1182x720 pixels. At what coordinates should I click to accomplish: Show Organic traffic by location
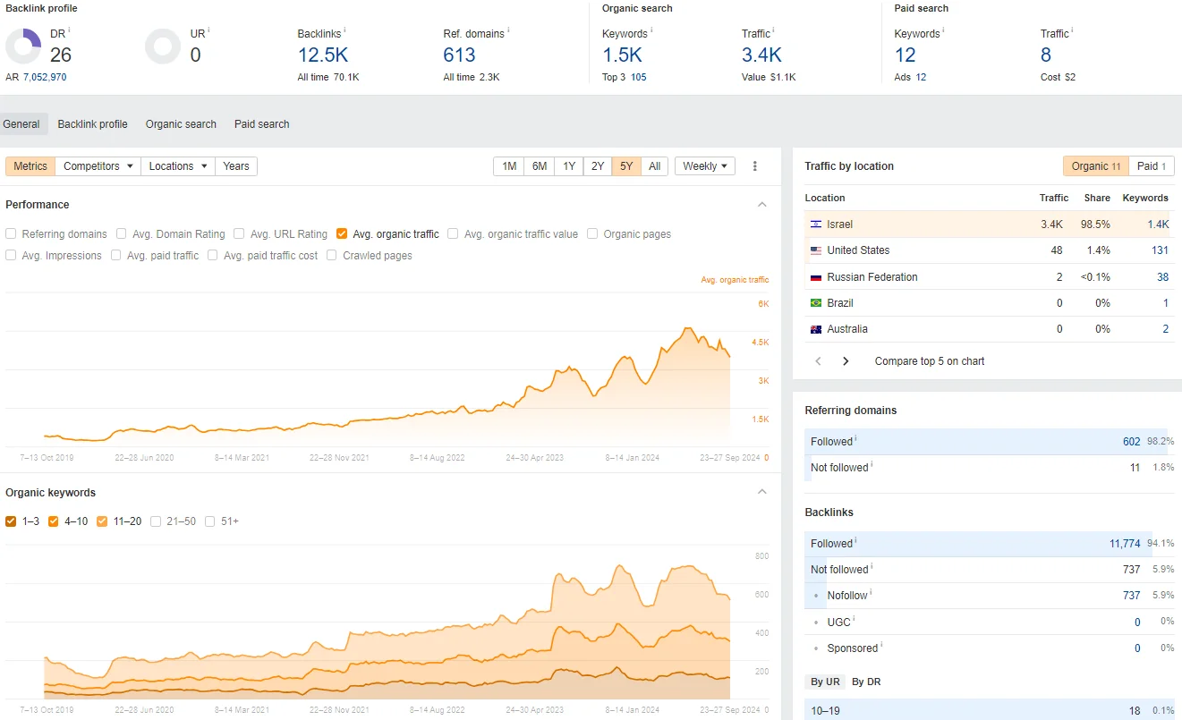[x=1096, y=166]
